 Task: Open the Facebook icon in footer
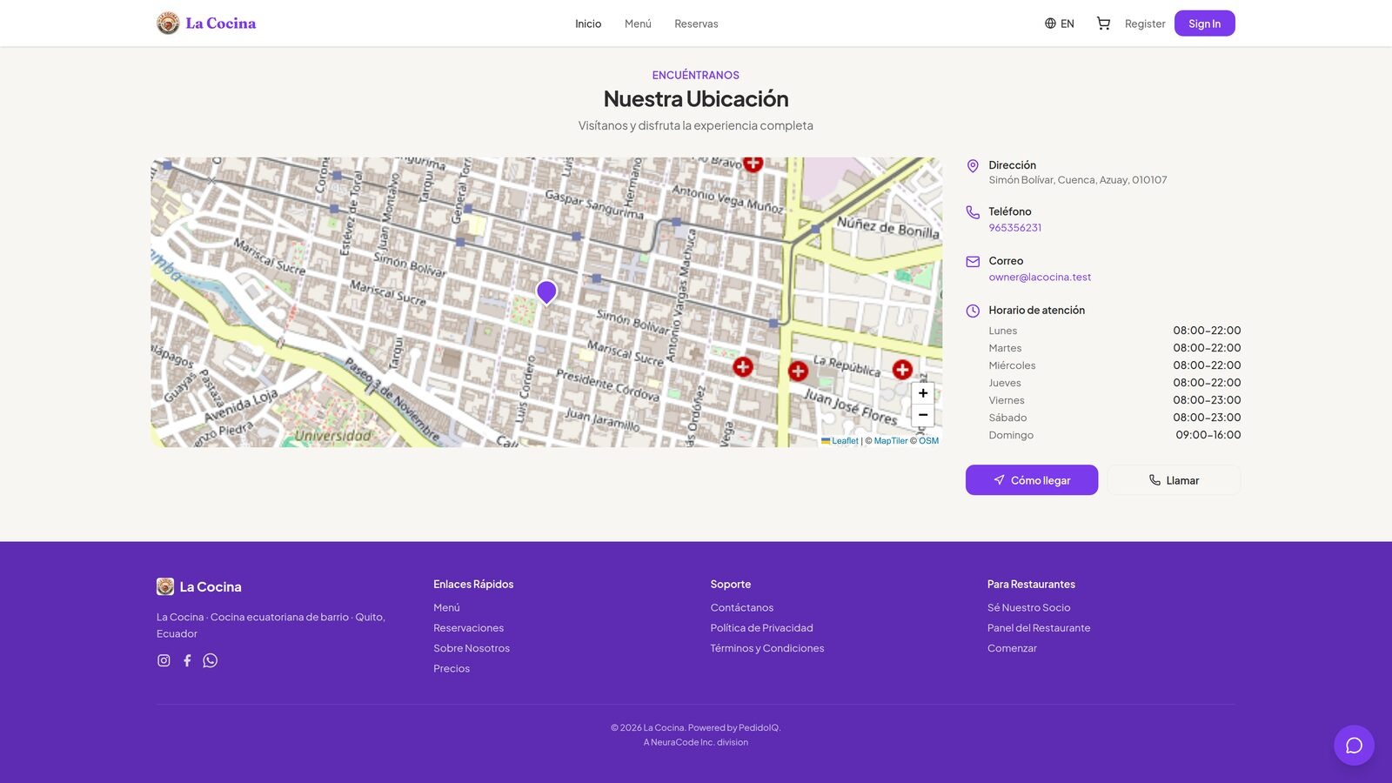[x=187, y=660]
